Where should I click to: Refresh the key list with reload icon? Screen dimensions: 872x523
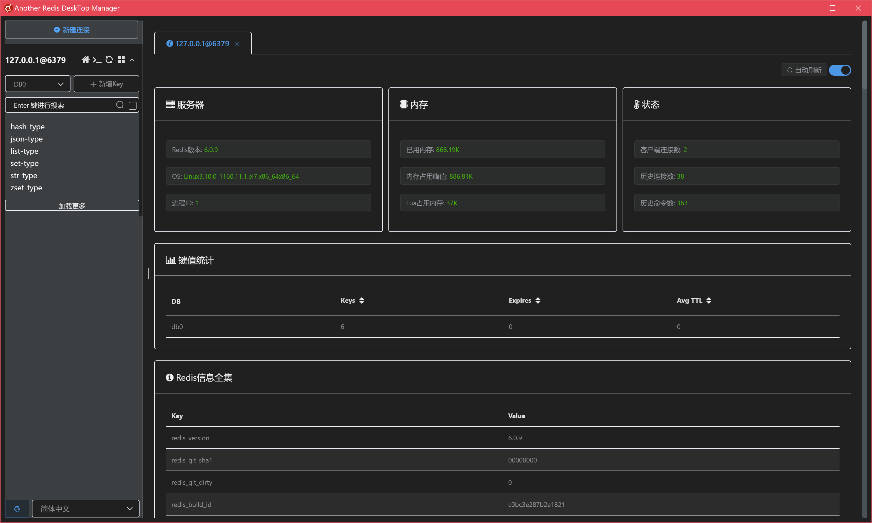pos(109,60)
